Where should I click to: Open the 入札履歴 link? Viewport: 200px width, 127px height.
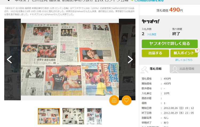point(151,34)
